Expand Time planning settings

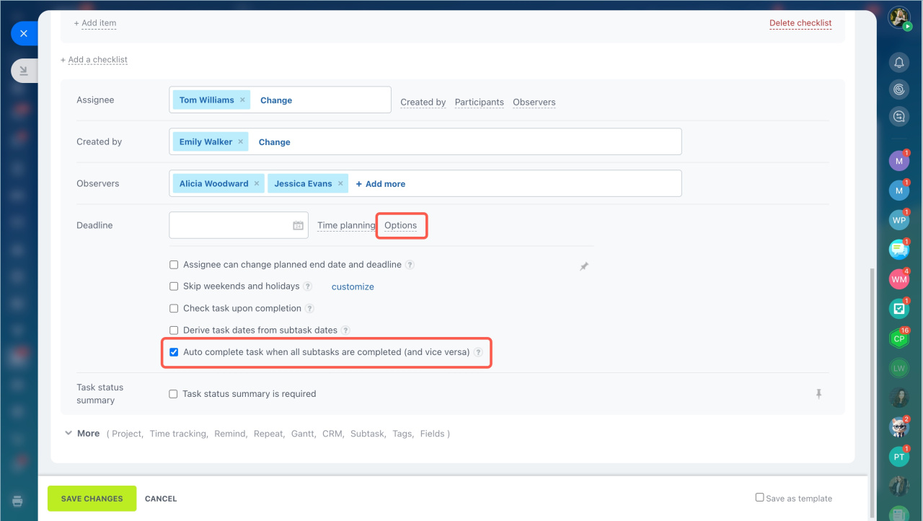tap(346, 225)
